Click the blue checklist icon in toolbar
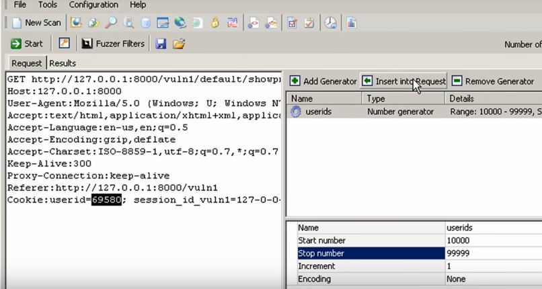542x289 pixels. [x=293, y=23]
